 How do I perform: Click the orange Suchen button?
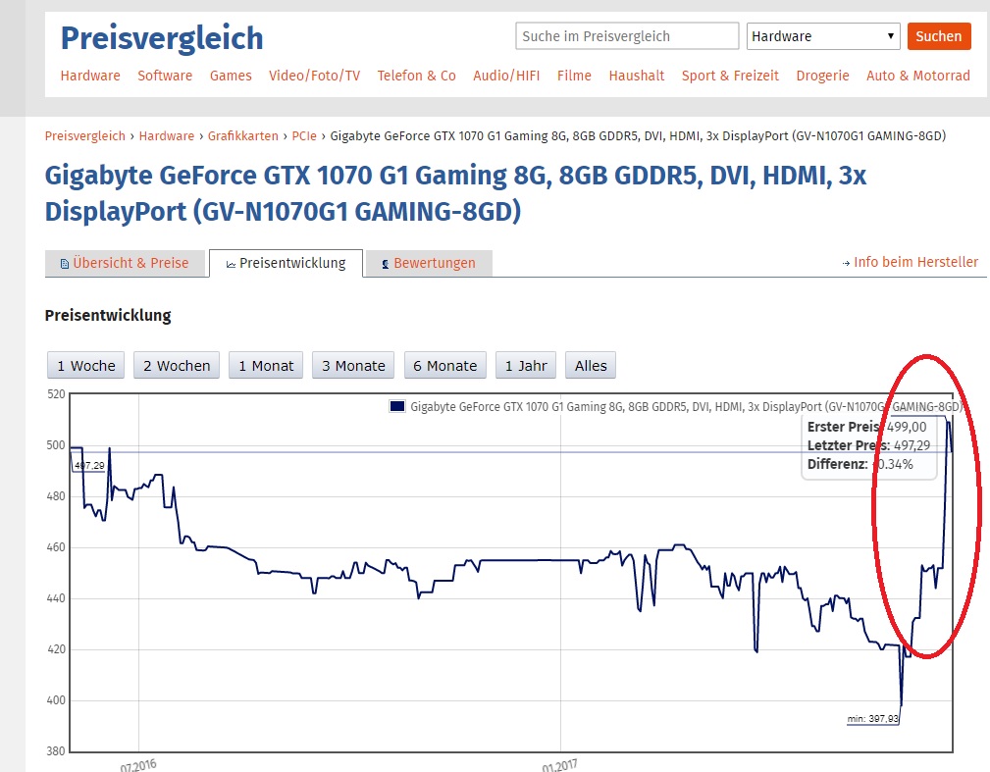pyautogui.click(x=939, y=36)
